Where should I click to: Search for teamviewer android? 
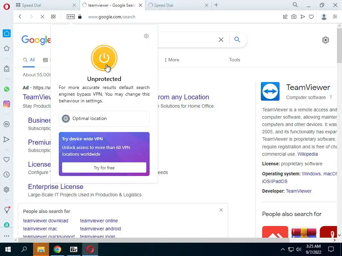[x=100, y=229]
